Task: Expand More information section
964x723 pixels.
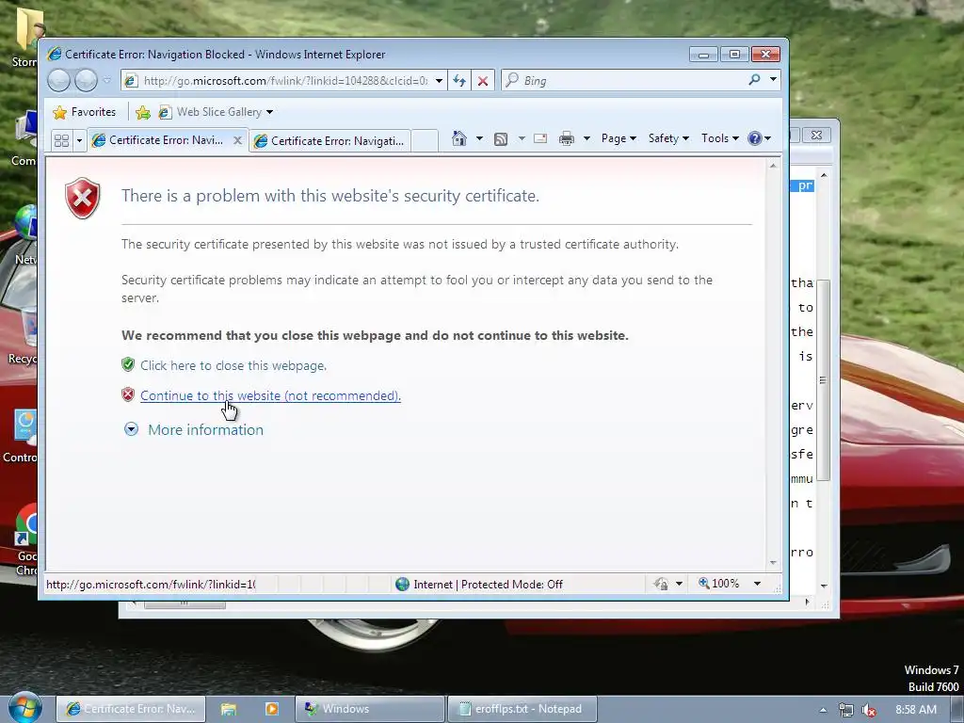Action: (x=205, y=429)
